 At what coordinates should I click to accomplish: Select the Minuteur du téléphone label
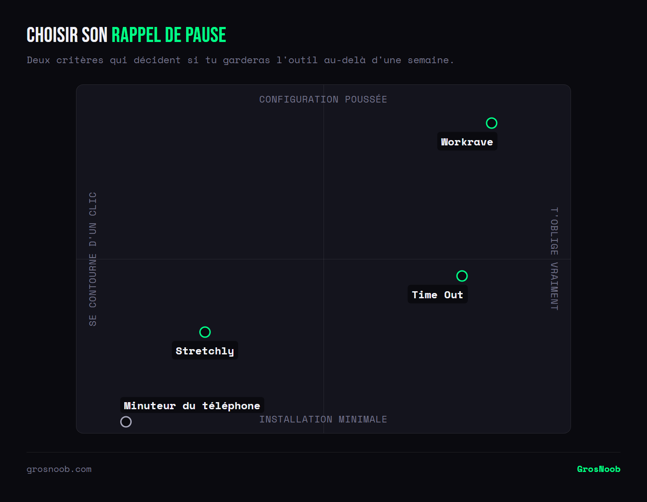[192, 406]
